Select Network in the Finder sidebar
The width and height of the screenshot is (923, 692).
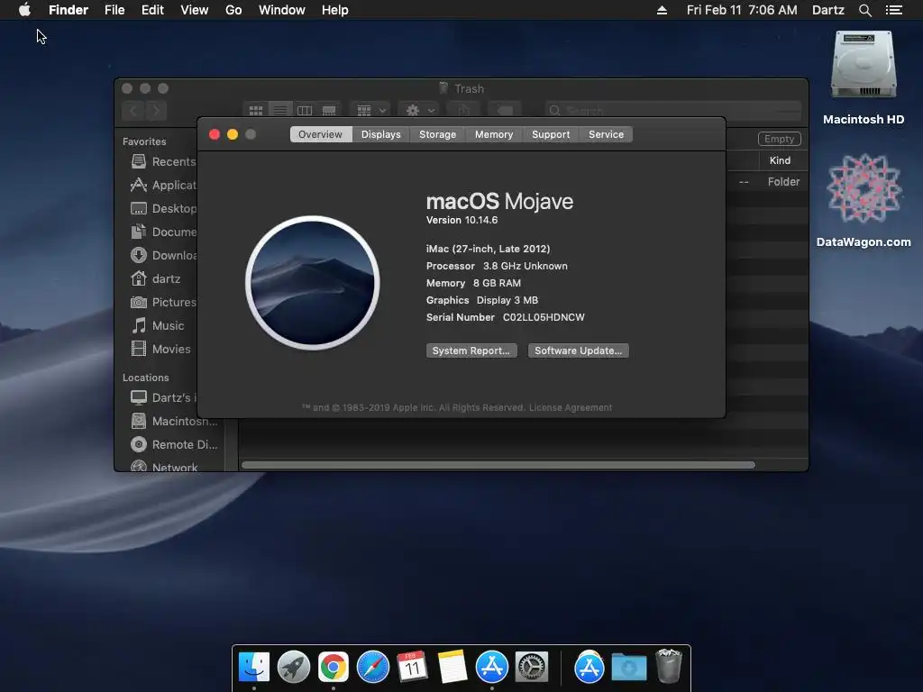tap(164, 467)
